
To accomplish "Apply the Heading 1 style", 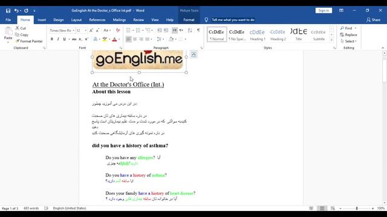I will click(258, 35).
